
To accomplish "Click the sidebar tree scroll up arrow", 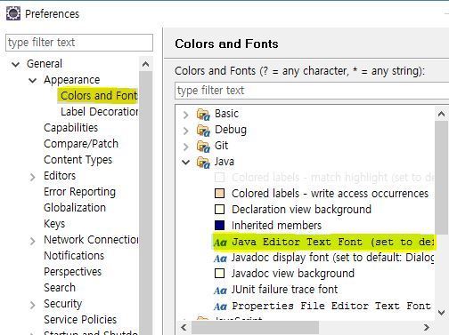I will (x=145, y=64).
